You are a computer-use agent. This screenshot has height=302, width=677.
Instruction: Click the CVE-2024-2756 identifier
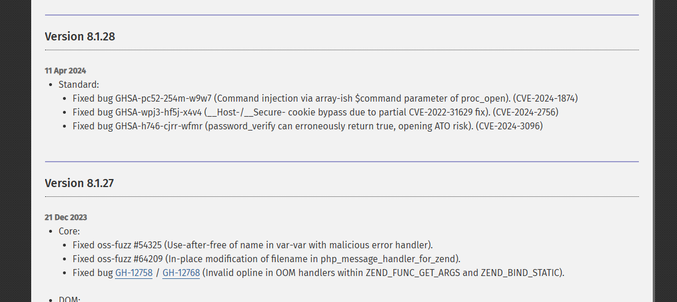(526, 112)
